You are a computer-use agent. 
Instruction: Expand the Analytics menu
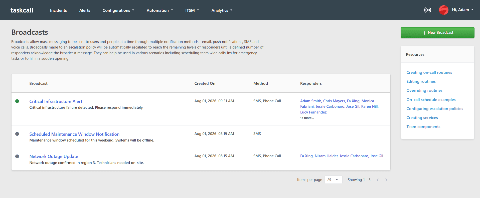(222, 10)
